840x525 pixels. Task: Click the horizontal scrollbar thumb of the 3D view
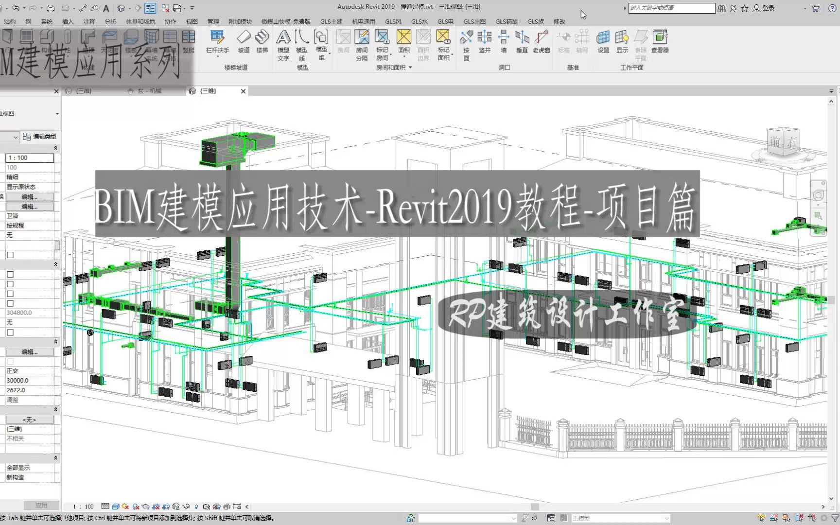tap(535, 507)
